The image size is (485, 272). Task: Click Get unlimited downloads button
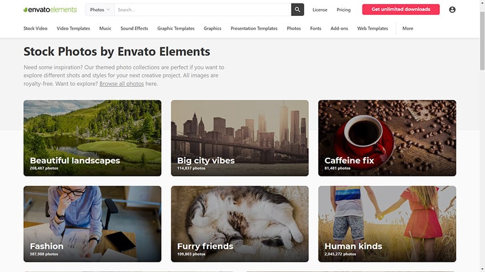401,10
